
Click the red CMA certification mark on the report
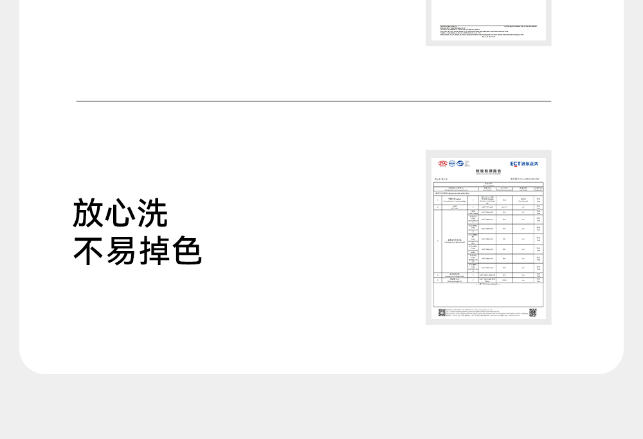pos(442,164)
